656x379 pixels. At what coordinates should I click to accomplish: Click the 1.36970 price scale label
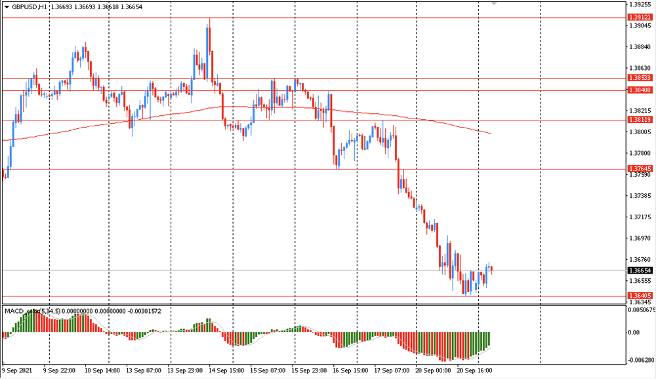pos(640,238)
